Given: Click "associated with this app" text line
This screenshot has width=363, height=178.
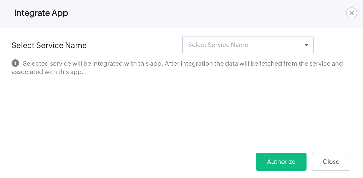Looking at the screenshot, I should 47,72.
